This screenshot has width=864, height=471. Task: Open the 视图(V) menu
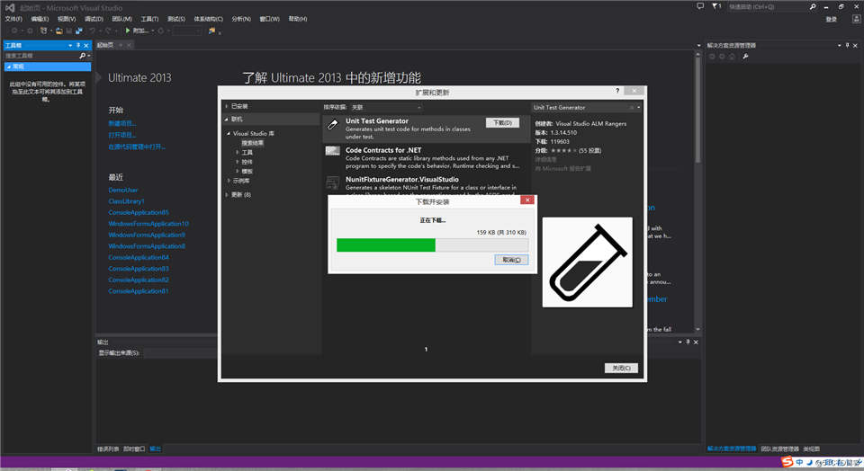pos(67,19)
